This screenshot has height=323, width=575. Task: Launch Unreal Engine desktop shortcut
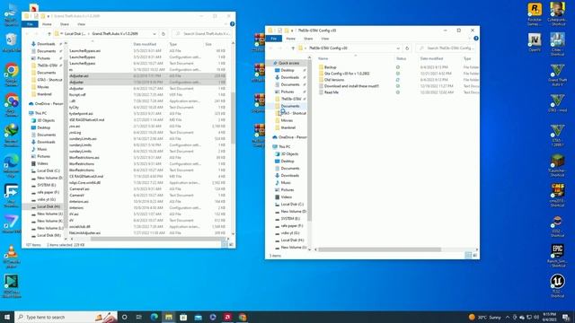click(x=557, y=285)
